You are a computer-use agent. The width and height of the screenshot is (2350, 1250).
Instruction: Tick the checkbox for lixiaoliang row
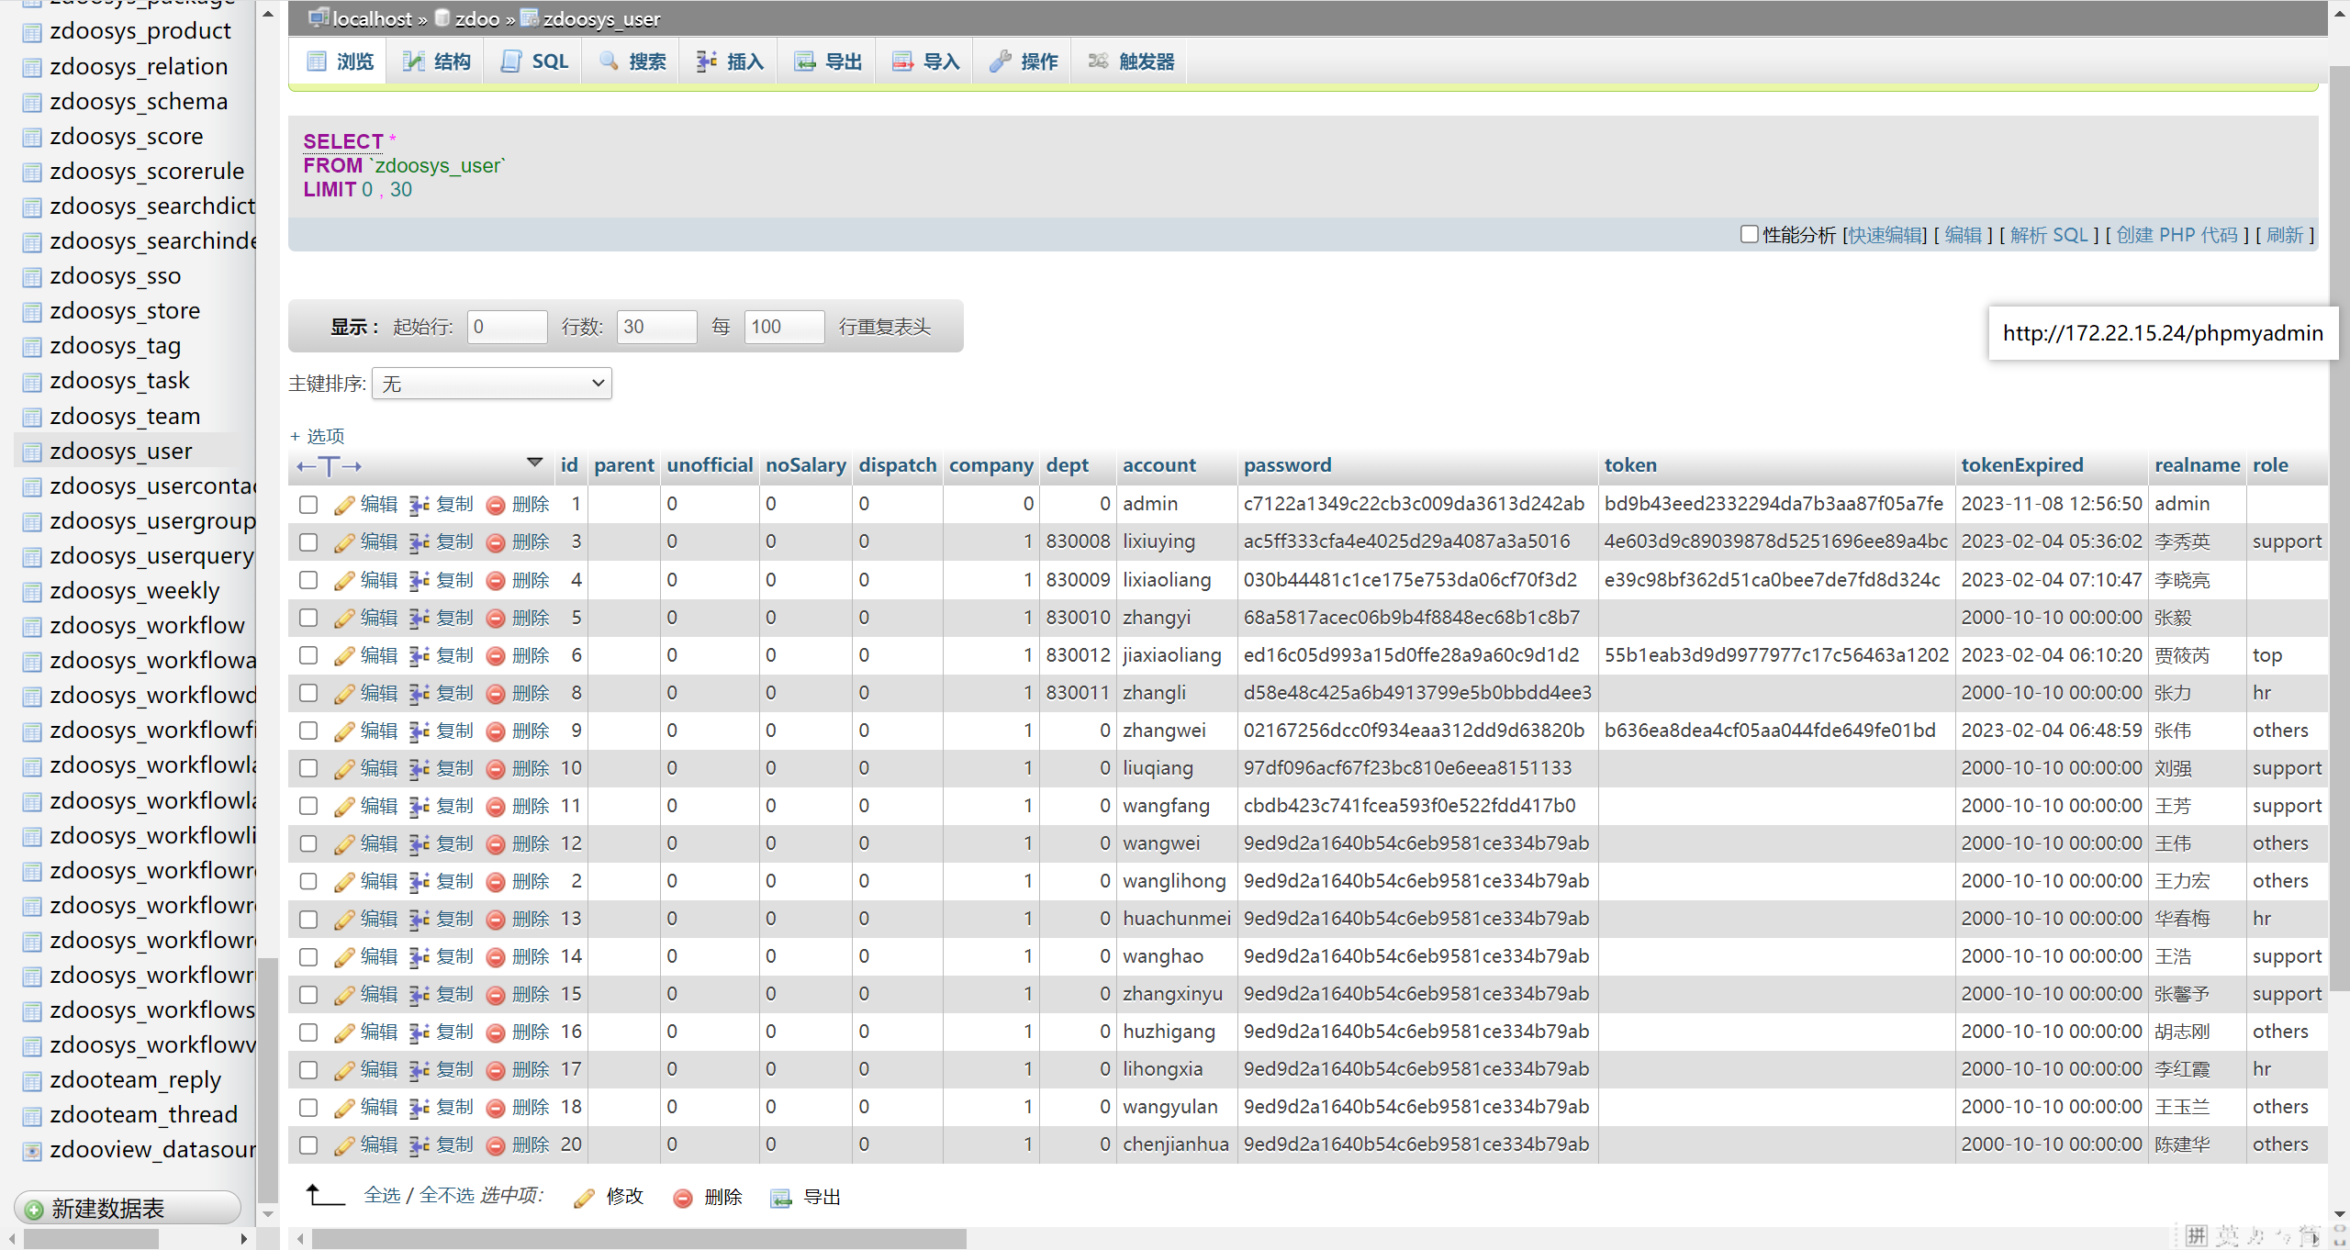coord(308,581)
